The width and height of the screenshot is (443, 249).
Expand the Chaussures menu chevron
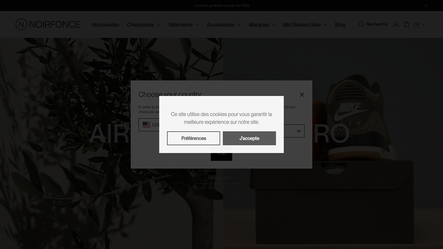tap(159, 25)
